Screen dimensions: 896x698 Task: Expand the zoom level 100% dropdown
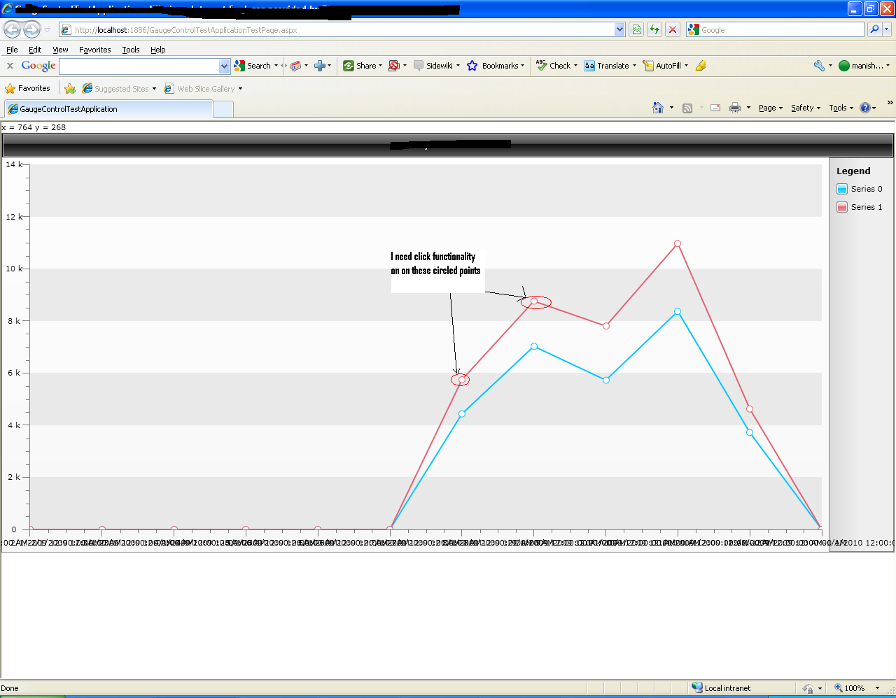click(x=877, y=688)
